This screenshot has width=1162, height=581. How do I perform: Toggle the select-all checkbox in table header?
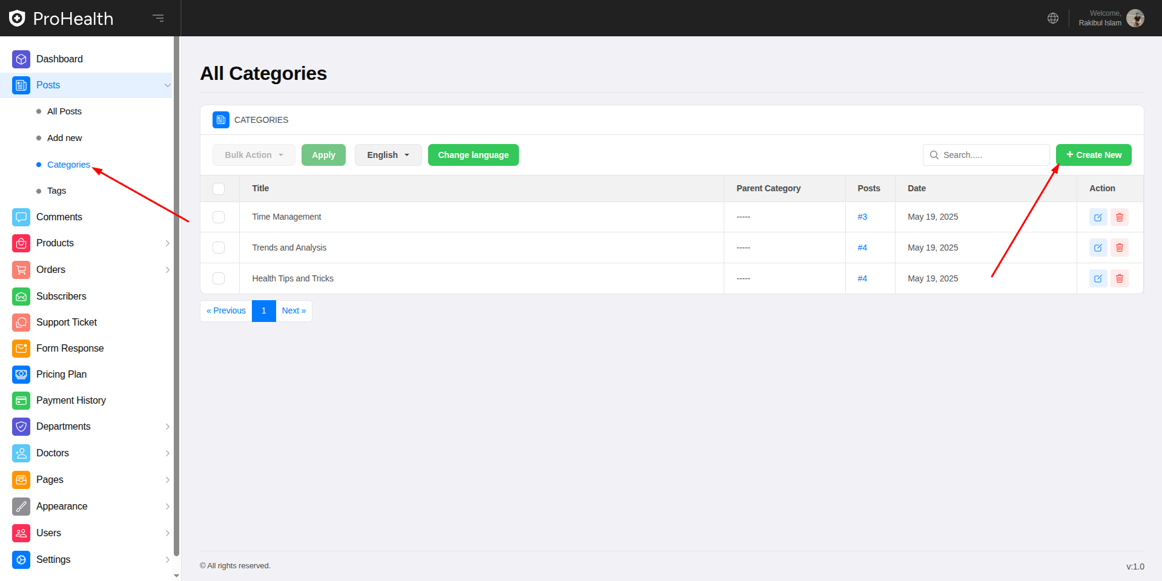219,189
